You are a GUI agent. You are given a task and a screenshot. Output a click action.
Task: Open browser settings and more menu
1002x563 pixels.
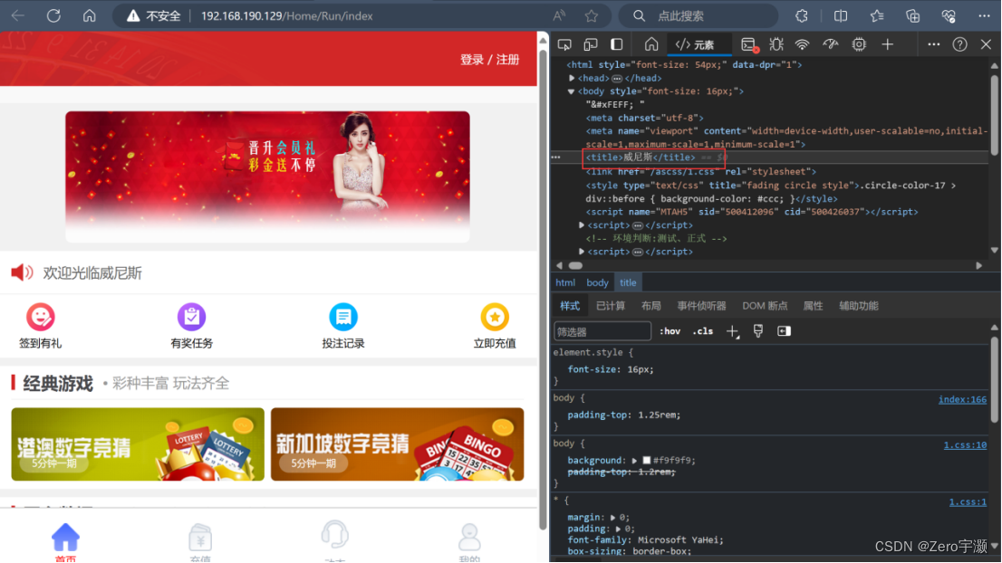[984, 16]
